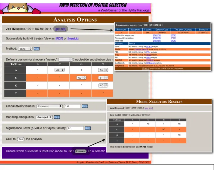214x170 pixels.
Task: Click the 'Sequences' column header in info panel
Action: tap(135, 30)
